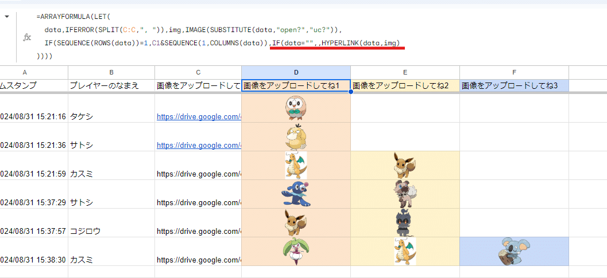Click inside the formula bar text

point(219,37)
